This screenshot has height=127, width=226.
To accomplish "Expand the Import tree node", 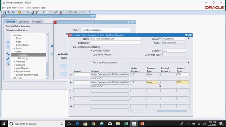I will coord(14,48).
